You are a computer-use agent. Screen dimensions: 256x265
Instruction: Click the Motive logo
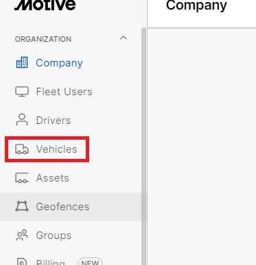[45, 5]
